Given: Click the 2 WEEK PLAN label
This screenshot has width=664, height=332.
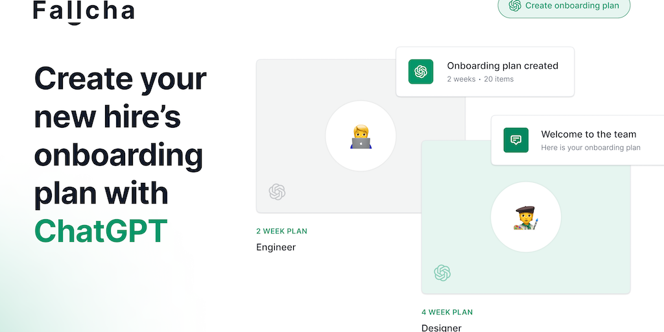Looking at the screenshot, I should click(x=281, y=231).
